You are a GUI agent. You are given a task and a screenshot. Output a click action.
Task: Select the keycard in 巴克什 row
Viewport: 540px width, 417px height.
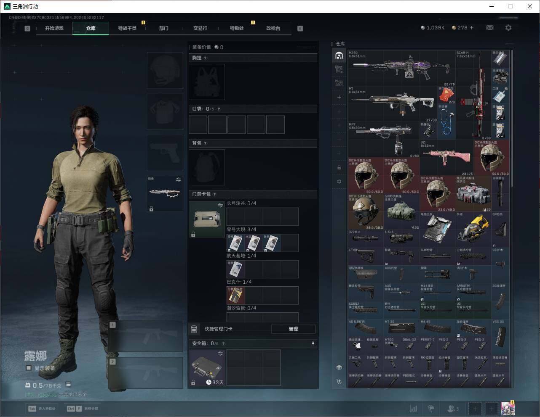tap(236, 295)
